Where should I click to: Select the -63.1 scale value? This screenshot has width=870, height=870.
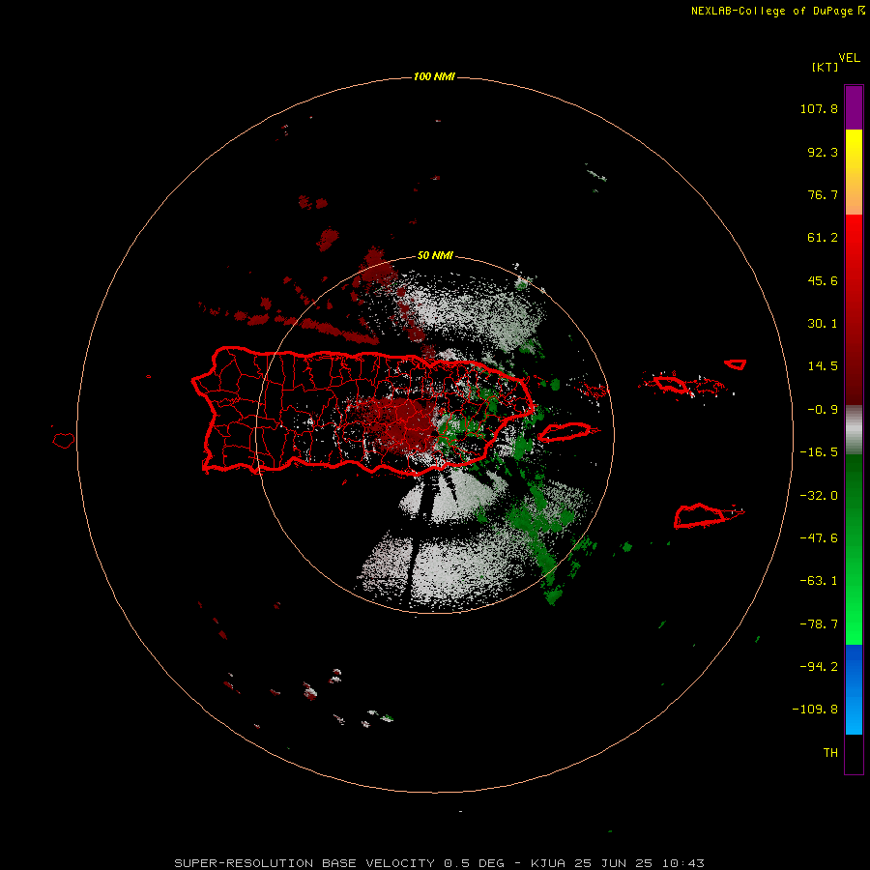[x=819, y=581]
